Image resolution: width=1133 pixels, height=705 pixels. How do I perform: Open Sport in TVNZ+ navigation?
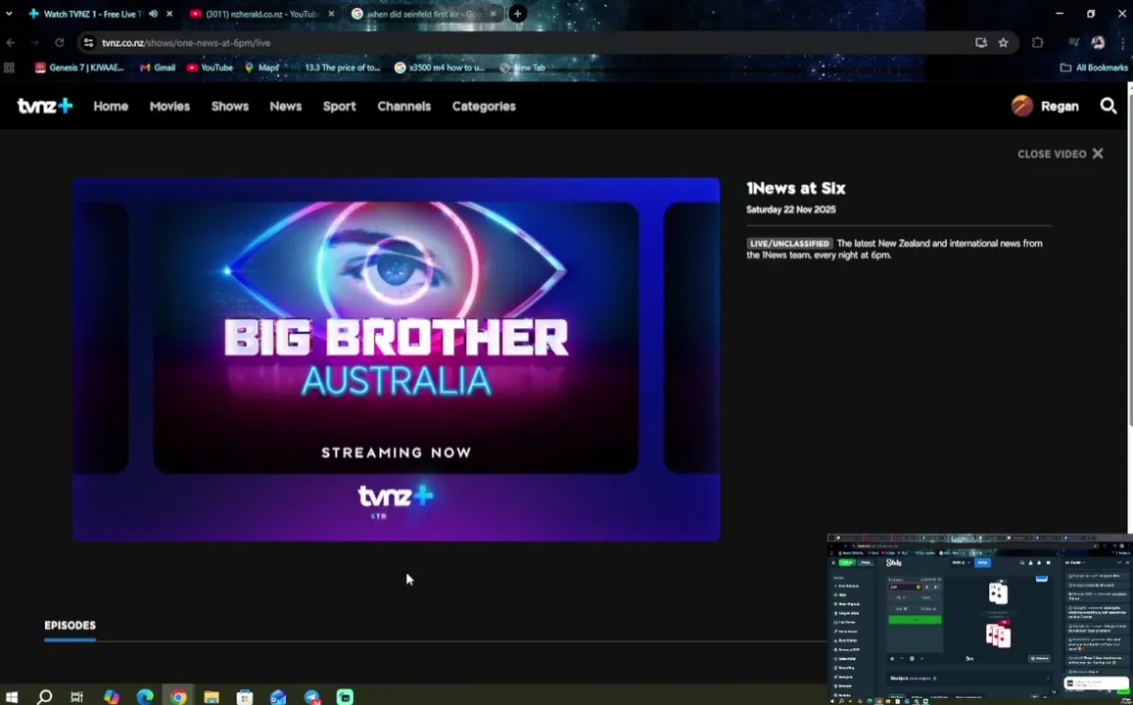point(339,106)
